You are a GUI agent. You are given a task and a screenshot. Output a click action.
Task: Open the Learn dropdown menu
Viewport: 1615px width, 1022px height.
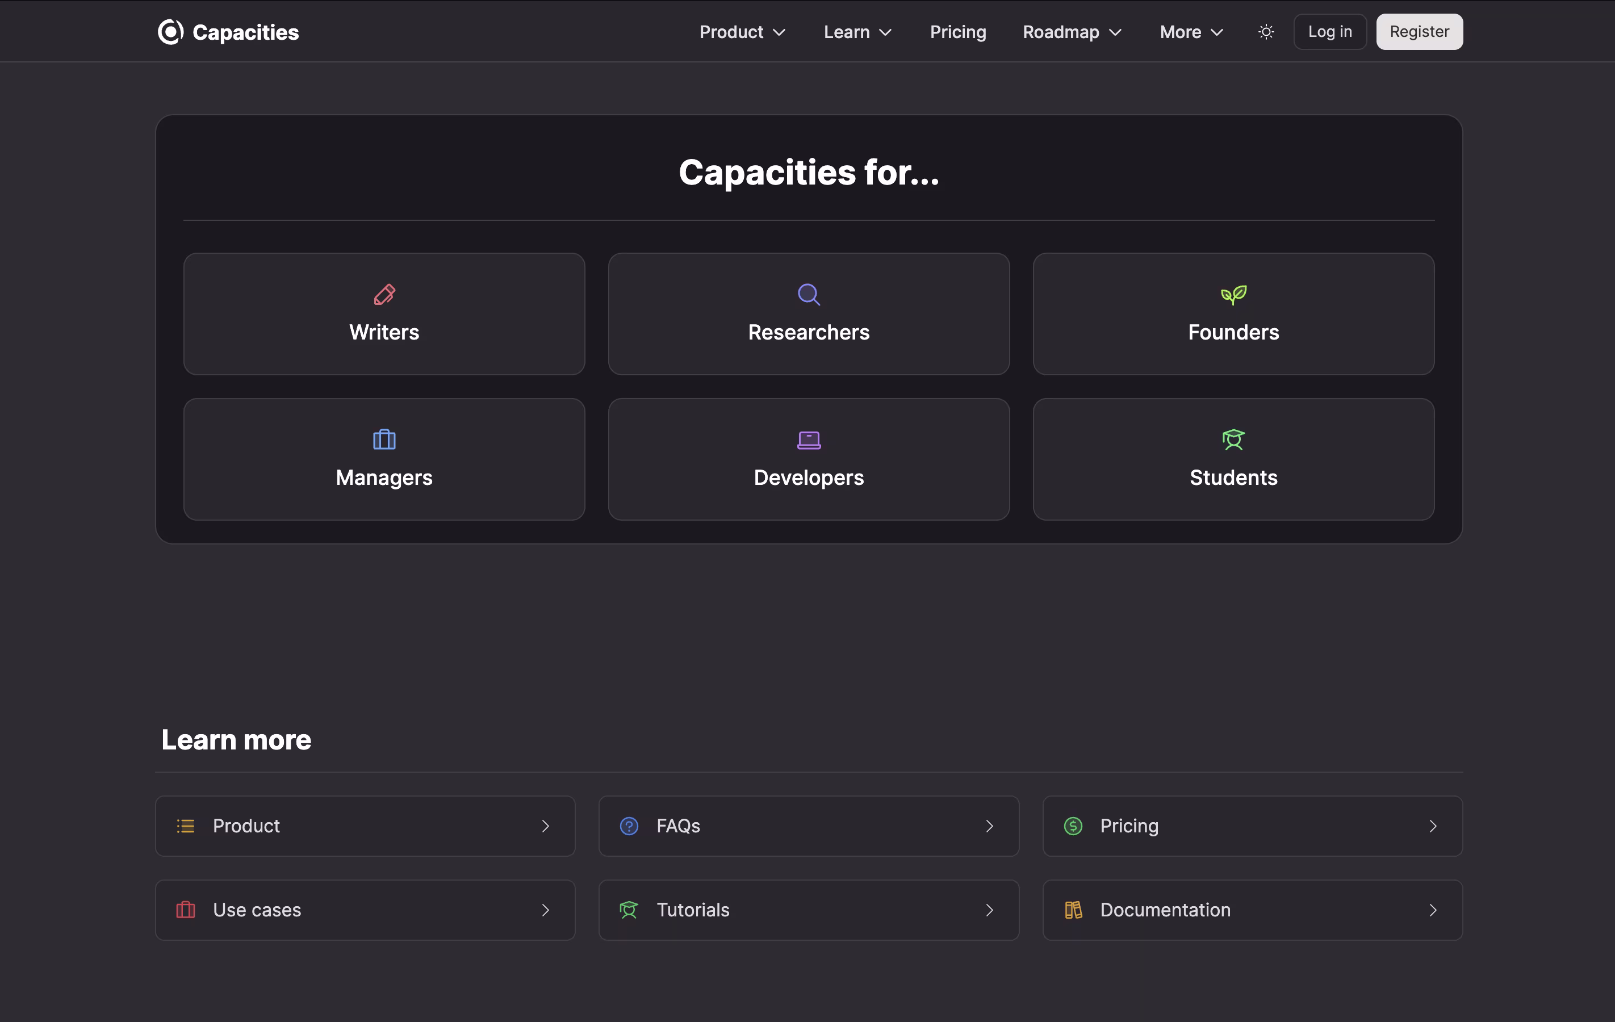(x=858, y=32)
